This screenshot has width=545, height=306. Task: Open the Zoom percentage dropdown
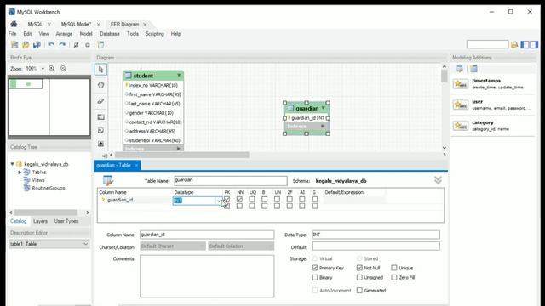(43, 69)
